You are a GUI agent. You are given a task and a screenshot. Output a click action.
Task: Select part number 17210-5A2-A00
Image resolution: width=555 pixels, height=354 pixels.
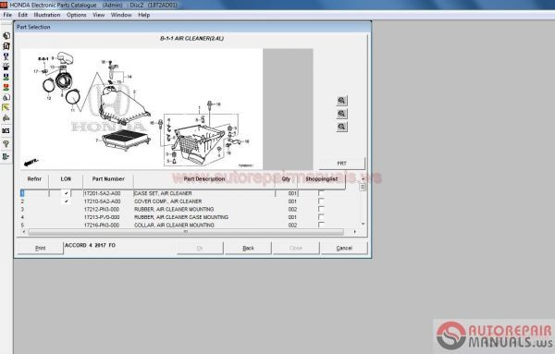tap(103, 201)
